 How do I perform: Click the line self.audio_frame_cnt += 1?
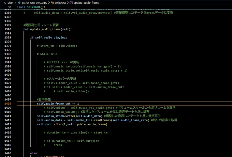[58, 104]
